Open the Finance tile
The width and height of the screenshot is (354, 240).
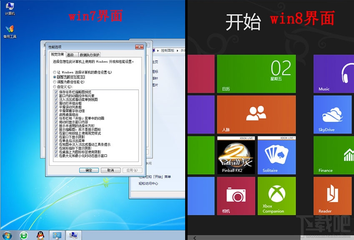334,155
